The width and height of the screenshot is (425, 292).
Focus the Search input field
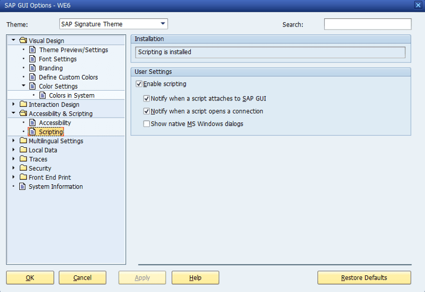click(368, 24)
